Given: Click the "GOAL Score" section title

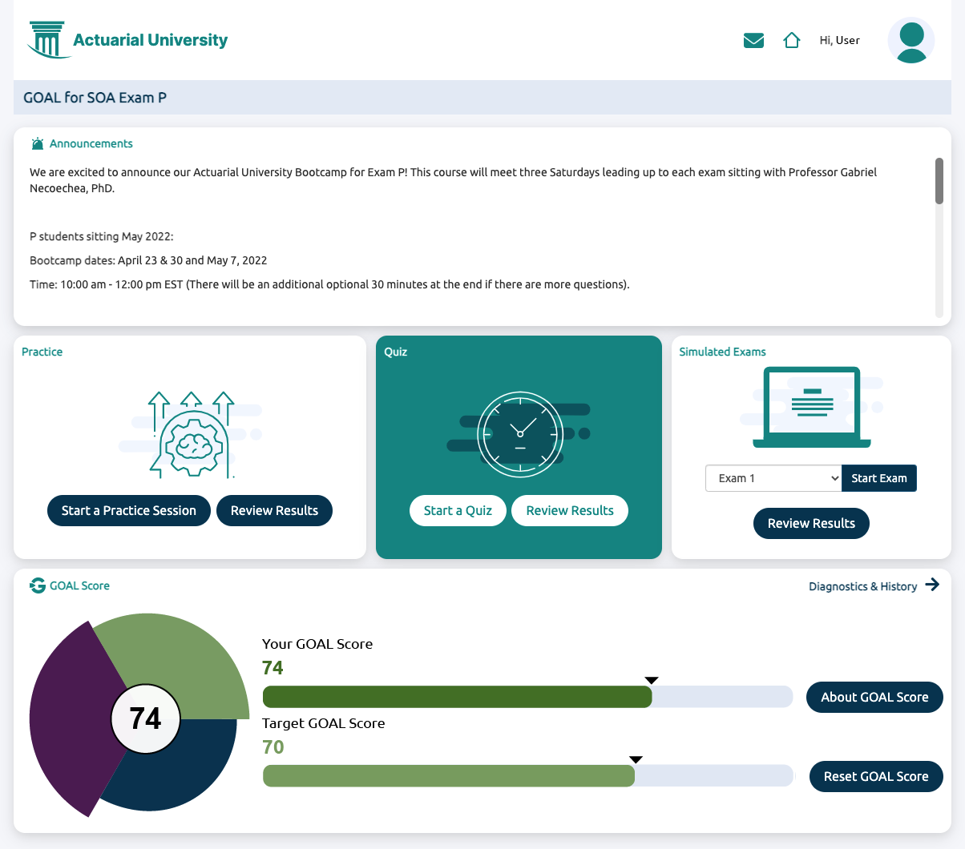Looking at the screenshot, I should (x=79, y=585).
